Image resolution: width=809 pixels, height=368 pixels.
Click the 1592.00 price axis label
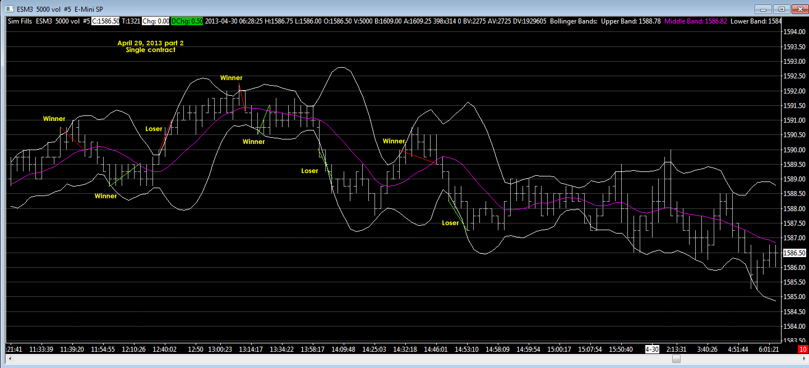pyautogui.click(x=796, y=91)
